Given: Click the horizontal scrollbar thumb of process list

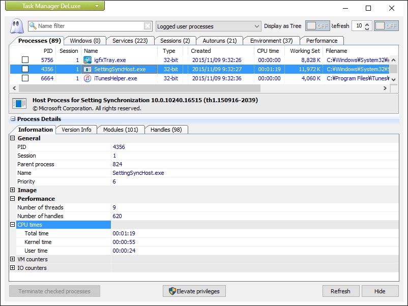Looking at the screenshot, I should click(x=139, y=88).
